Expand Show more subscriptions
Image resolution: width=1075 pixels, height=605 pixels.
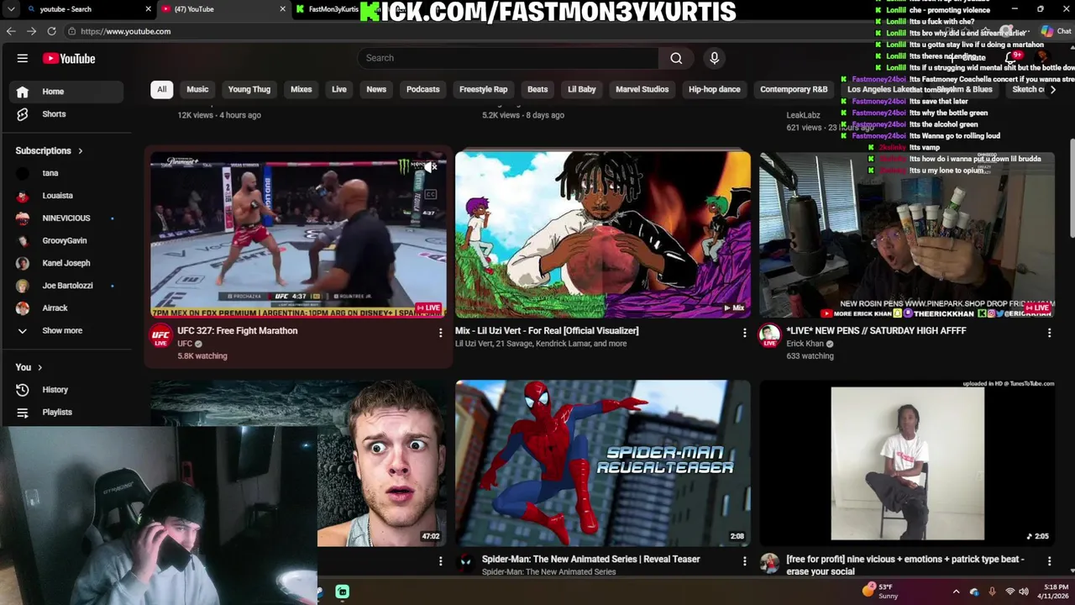click(66, 331)
